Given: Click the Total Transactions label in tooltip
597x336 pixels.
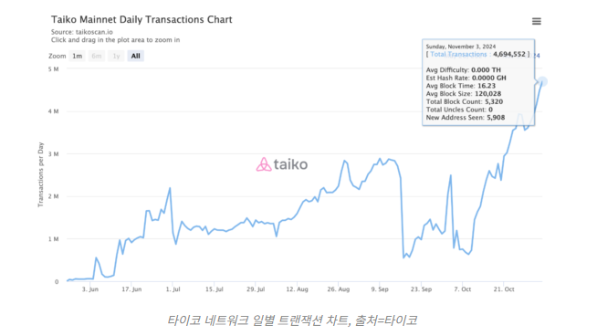Looking at the screenshot, I should point(458,55).
